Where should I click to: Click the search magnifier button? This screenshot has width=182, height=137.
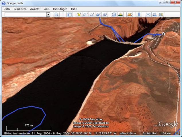[56, 14]
